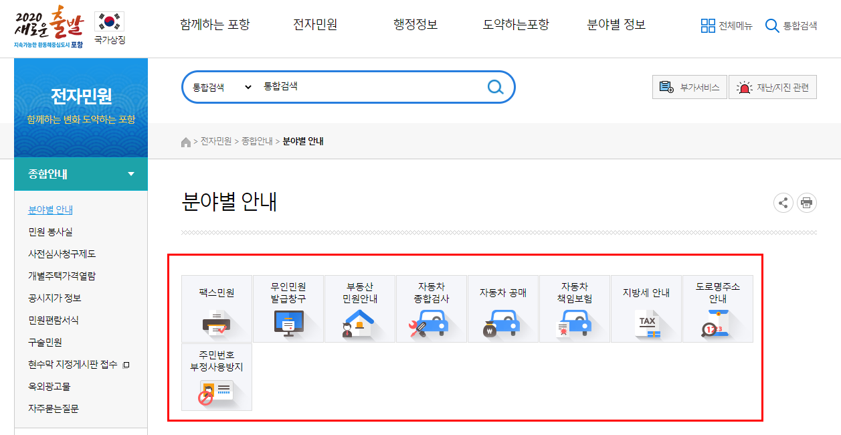Open 무인민원 발급창구 kiosk icon tile

pyautogui.click(x=288, y=309)
